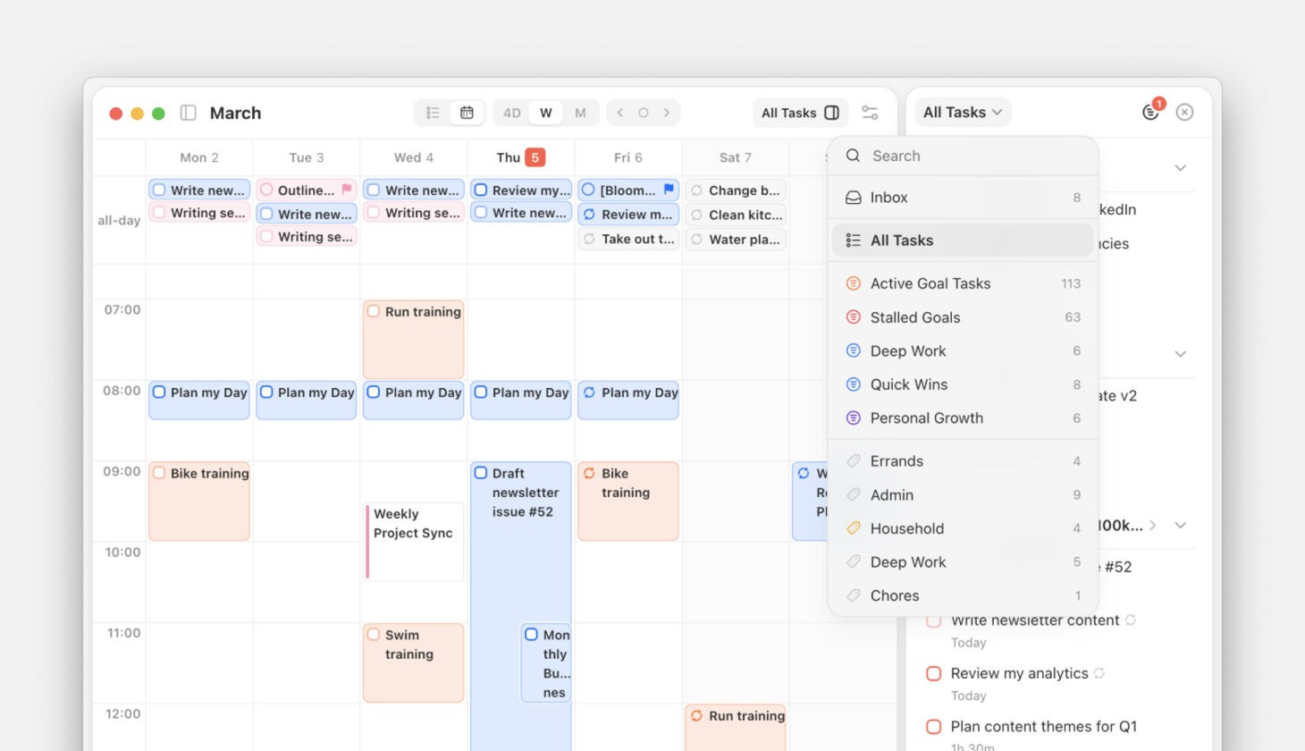The width and height of the screenshot is (1305, 751).
Task: Select All Tasks in the list menu
Action: click(963, 240)
